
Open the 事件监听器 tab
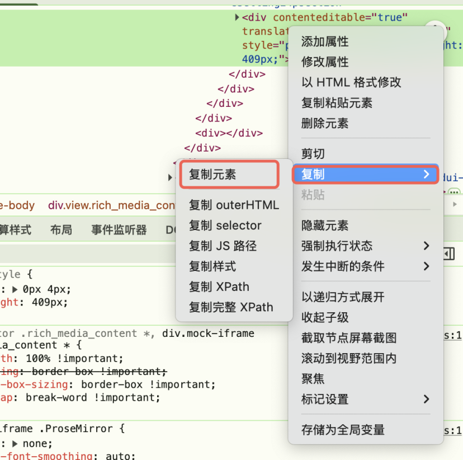pyautogui.click(x=118, y=229)
